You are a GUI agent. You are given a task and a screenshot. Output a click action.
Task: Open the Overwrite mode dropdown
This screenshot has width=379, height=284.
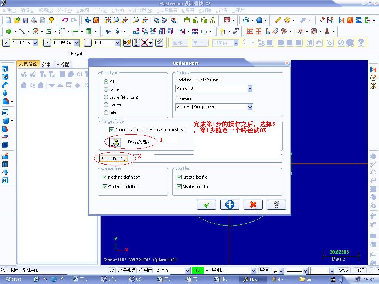[250, 107]
